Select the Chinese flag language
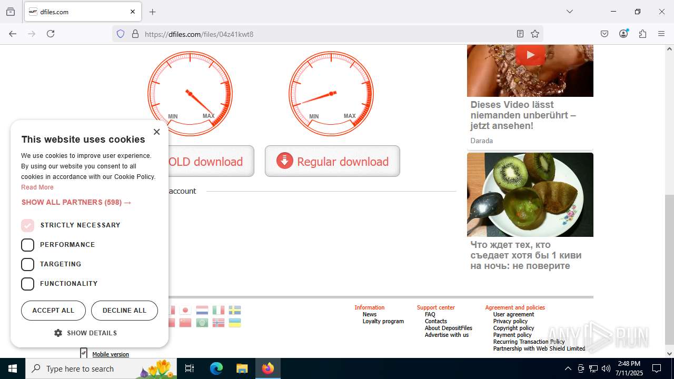The width and height of the screenshot is (674, 379). [x=185, y=323]
